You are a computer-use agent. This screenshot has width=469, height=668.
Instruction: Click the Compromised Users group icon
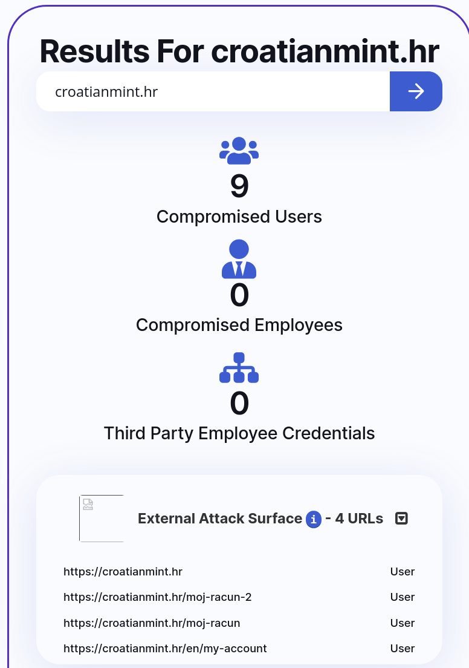239,151
